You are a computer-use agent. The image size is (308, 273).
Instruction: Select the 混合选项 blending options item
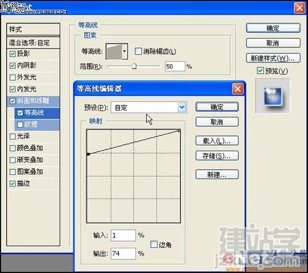[x=33, y=42]
